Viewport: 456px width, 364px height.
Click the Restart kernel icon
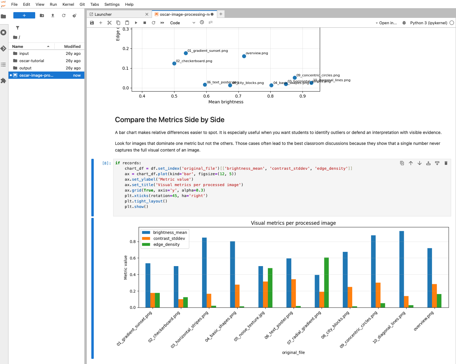pyautogui.click(x=154, y=22)
